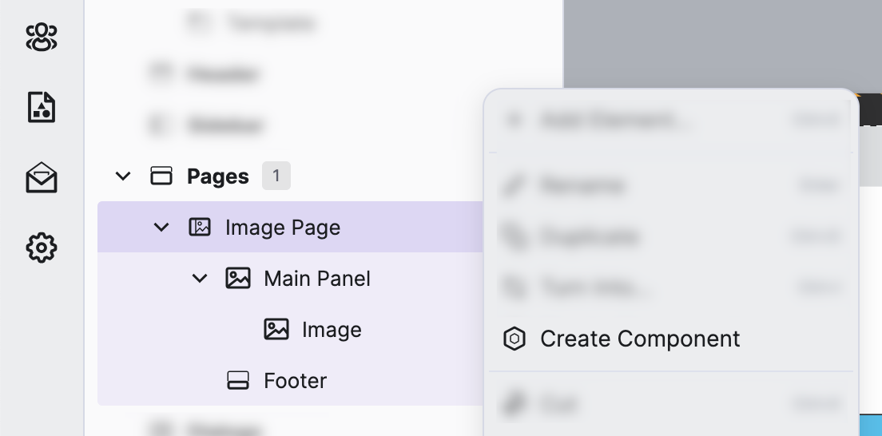The image size is (882, 436).
Task: Select the Footer element in tree
Action: point(295,381)
